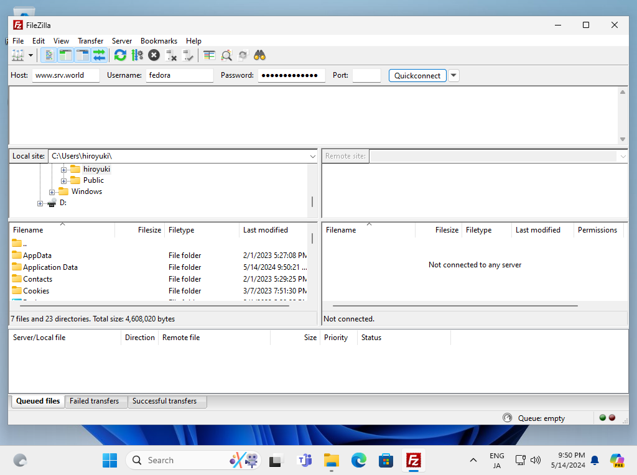Open Microsoft Teams from the taskbar
This screenshot has width=637, height=475.
click(305, 460)
